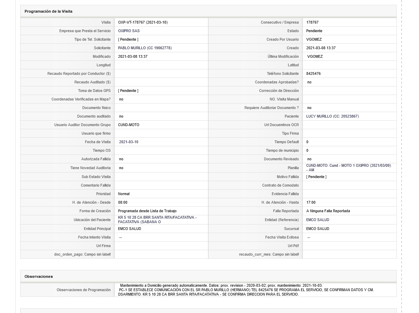419x313 pixels.
Task: Click the Teléfono Solicitante number 8425476
Action: click(313, 73)
